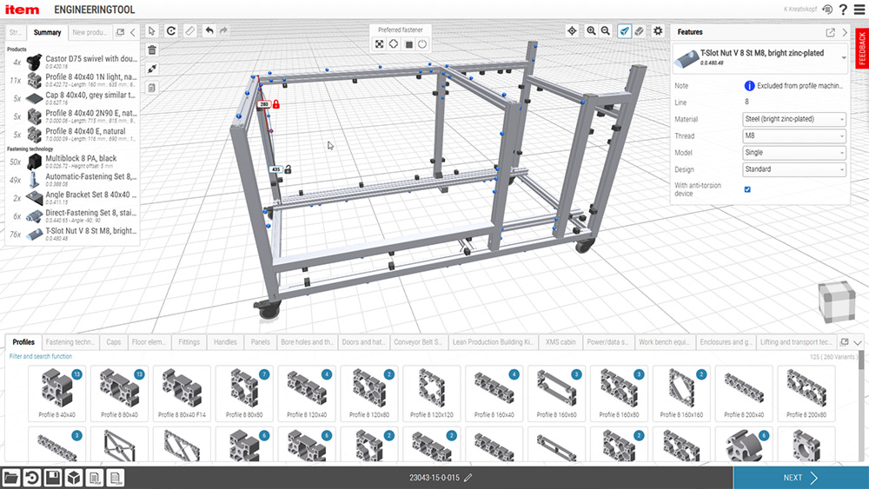The width and height of the screenshot is (869, 489).
Task: Open help question mark
Action: [x=844, y=10]
